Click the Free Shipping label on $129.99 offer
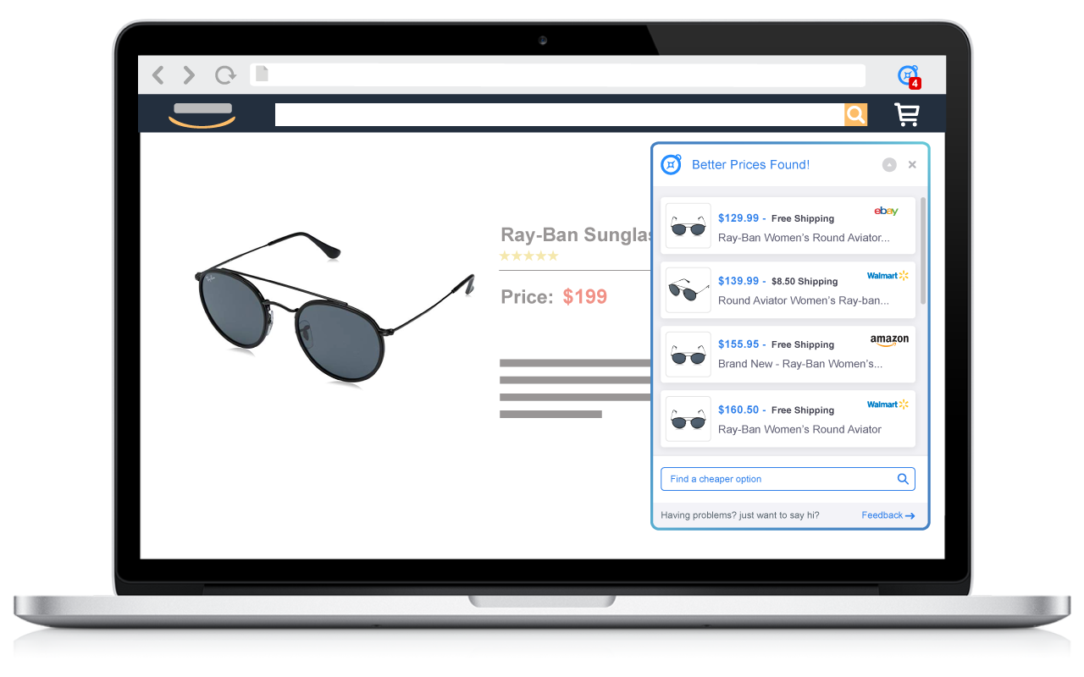1084x677 pixels. (x=803, y=218)
